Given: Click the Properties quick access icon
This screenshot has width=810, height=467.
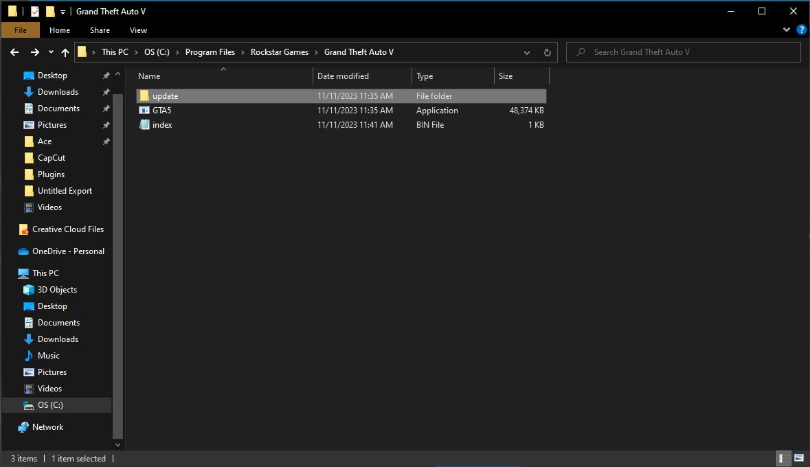Looking at the screenshot, I should pos(34,12).
